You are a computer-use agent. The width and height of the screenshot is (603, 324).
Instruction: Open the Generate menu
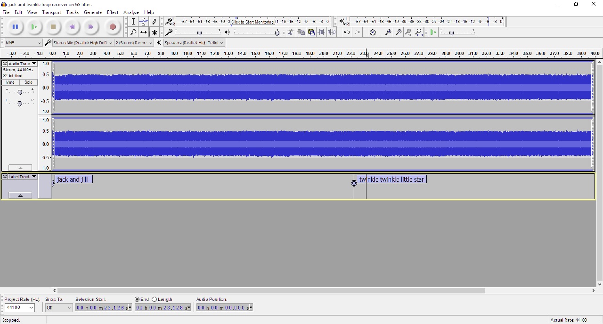pyautogui.click(x=92, y=13)
